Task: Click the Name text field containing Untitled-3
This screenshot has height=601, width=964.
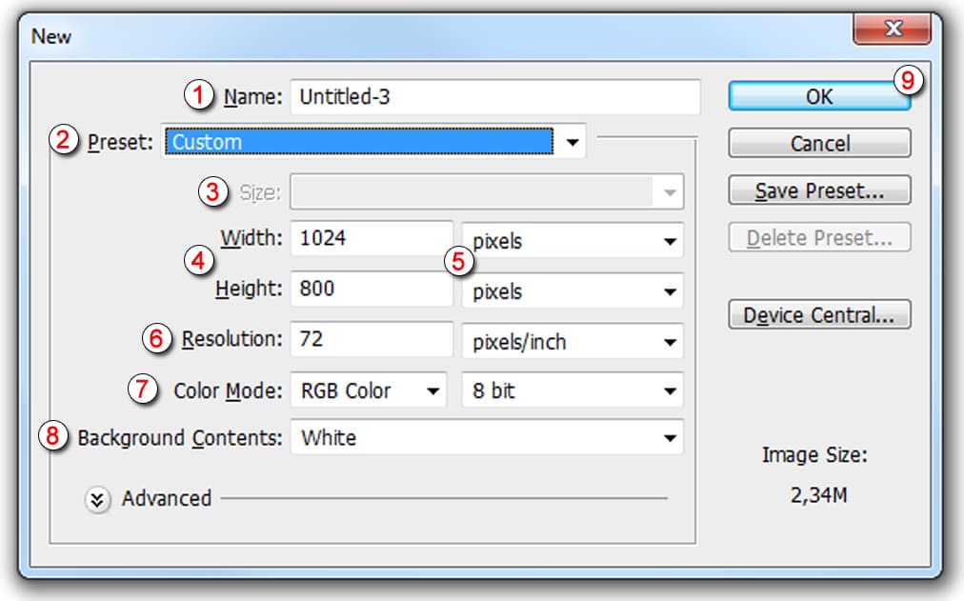Action: coord(494,96)
